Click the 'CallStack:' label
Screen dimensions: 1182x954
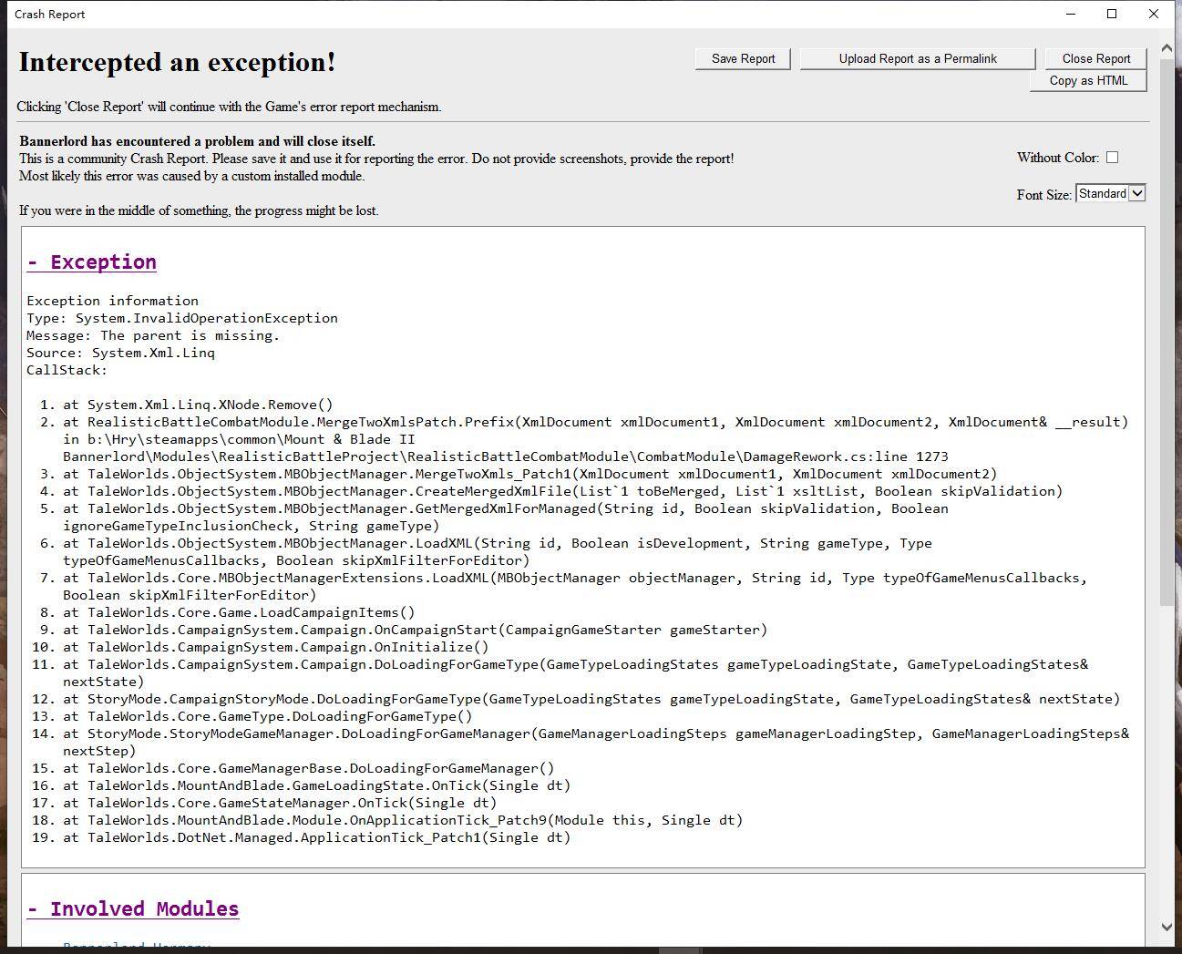click(x=67, y=370)
